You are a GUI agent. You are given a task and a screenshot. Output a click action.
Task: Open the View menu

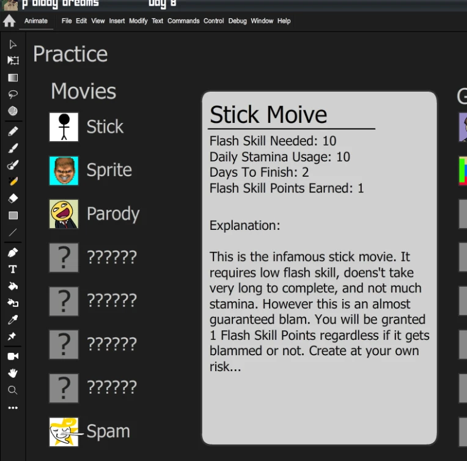[98, 21]
